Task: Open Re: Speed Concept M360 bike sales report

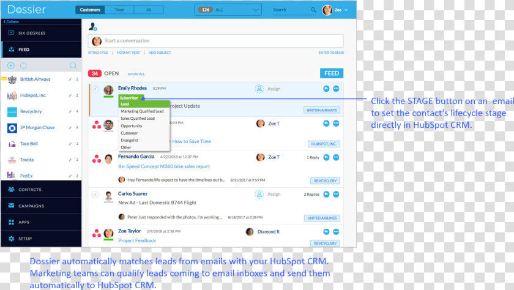Action: point(164,166)
